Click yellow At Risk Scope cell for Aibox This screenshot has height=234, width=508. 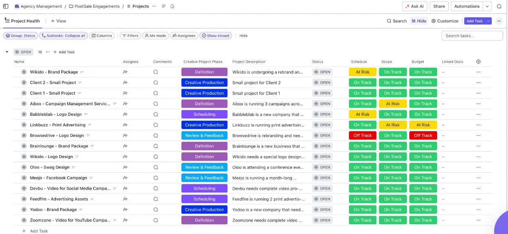pos(393,104)
